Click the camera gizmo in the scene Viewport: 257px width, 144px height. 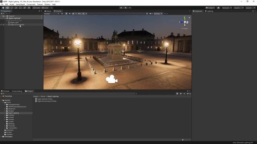click(112, 79)
